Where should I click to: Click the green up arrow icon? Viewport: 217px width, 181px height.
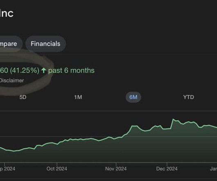click(43, 70)
